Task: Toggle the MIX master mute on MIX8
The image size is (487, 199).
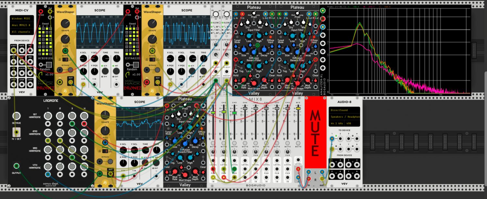Action: [298, 143]
